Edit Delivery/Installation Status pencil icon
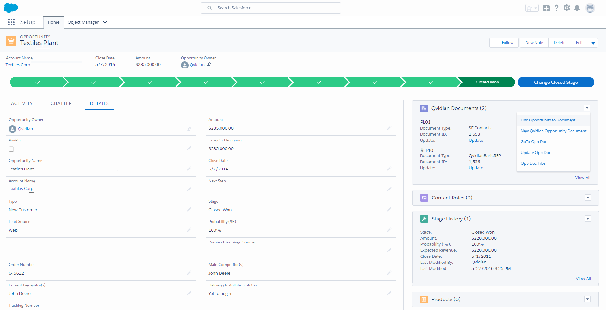Screen dimensions: 606x310 (389, 293)
